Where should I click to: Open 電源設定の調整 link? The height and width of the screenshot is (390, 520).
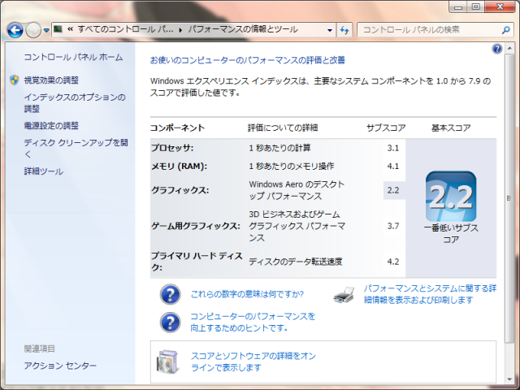[x=51, y=126]
